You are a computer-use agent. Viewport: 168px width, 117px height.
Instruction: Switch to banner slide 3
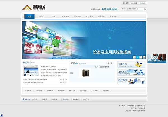click(x=141, y=57)
